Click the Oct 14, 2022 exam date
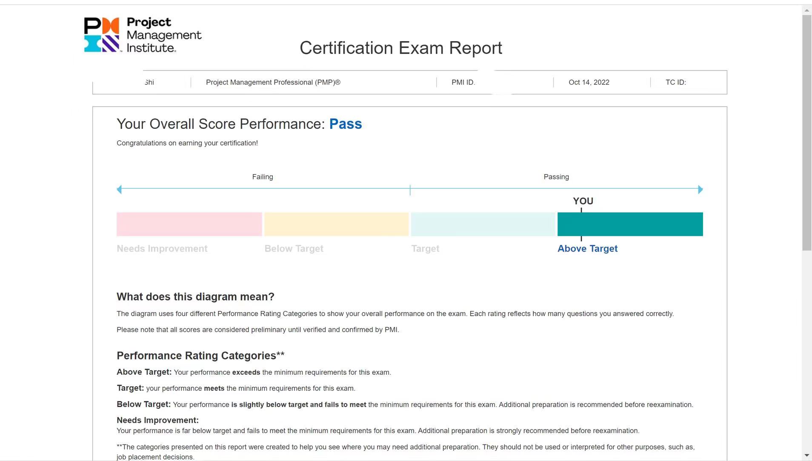This screenshot has height=461, width=812. click(589, 82)
